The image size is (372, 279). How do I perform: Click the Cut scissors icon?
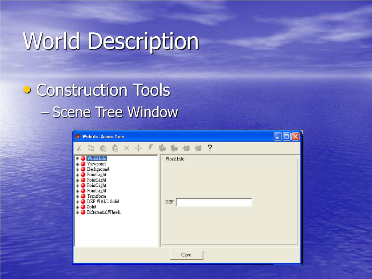[79, 148]
